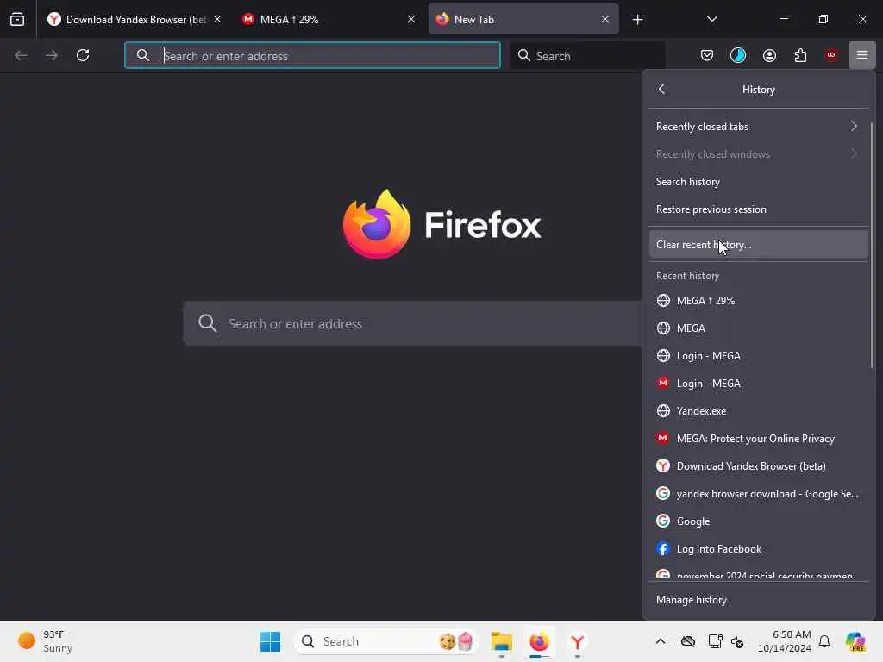This screenshot has width=883, height=662.
Task: Click the display/network tray icon
Action: (715, 641)
